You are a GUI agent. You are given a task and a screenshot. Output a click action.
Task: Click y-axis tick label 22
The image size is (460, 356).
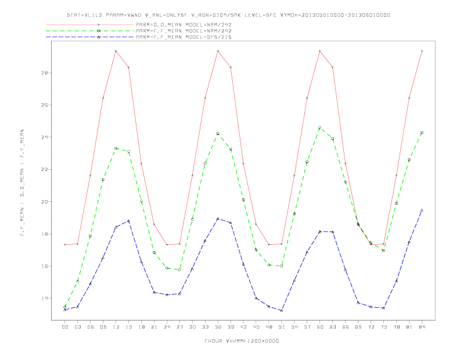[45, 169]
